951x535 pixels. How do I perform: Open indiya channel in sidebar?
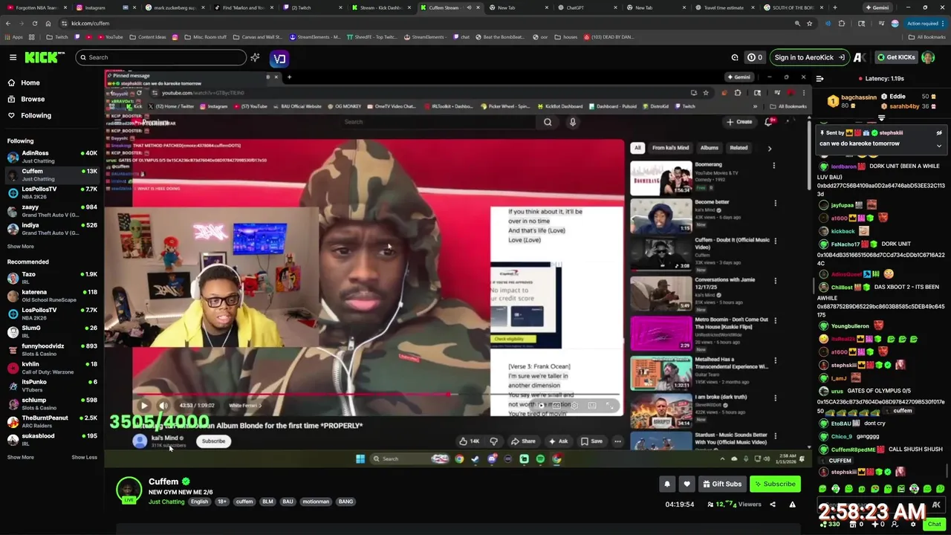coord(51,228)
